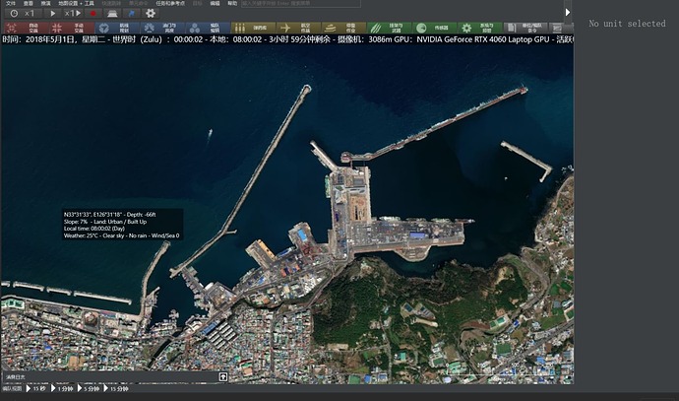Expand the right panel with white arrow
The height and width of the screenshot is (401, 679).
pos(567,12)
